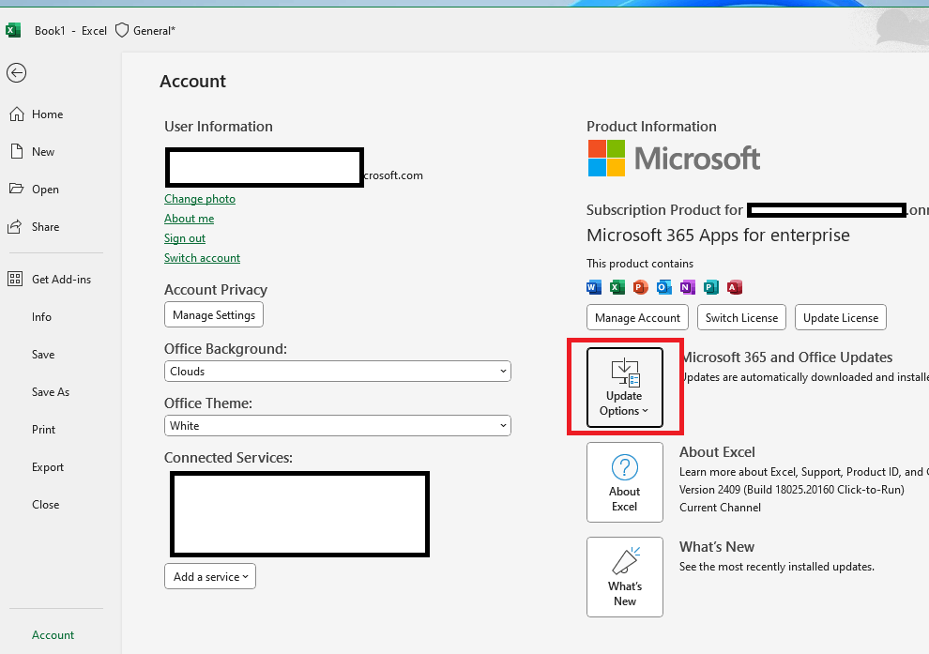Screen dimensions: 929x654
Task: Click the Publisher app icon
Action: point(711,287)
